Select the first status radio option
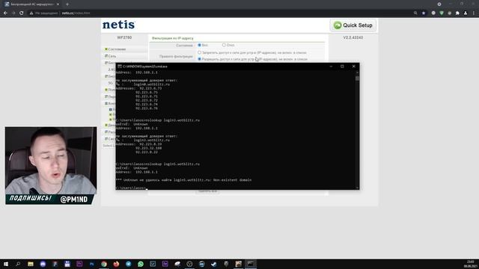Image resolution: width=479 pixels, height=269 pixels. pos(200,45)
